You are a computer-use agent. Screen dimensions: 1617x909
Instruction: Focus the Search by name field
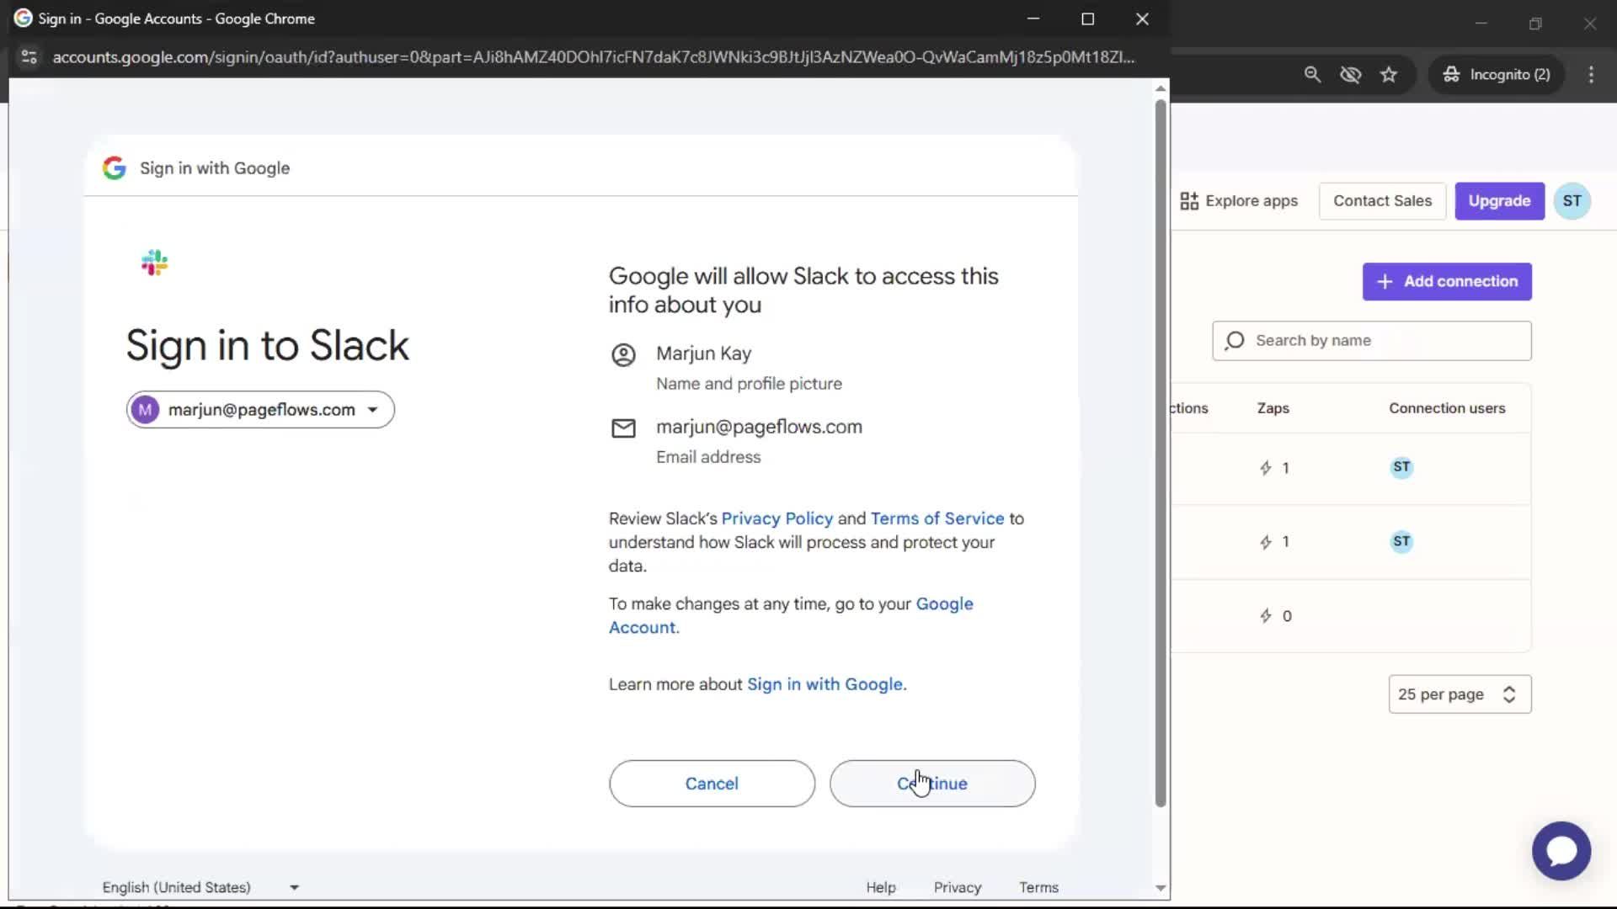click(x=1371, y=341)
